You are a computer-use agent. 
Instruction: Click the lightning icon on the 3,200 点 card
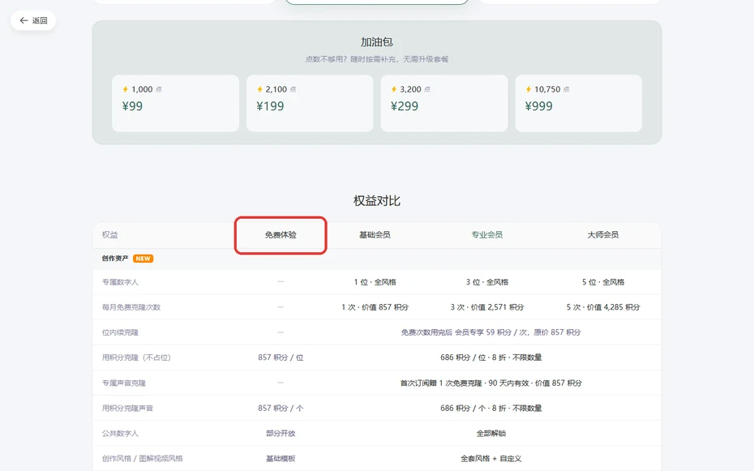click(394, 89)
